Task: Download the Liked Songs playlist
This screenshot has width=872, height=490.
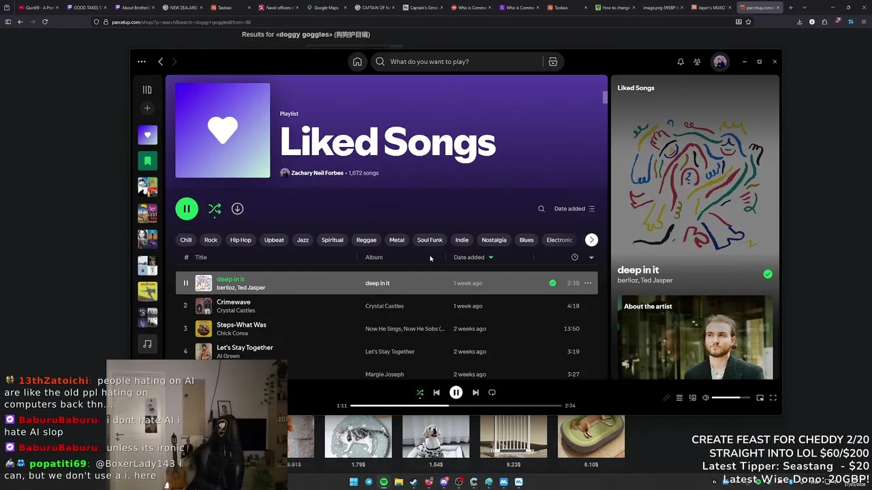Action: 237,209
